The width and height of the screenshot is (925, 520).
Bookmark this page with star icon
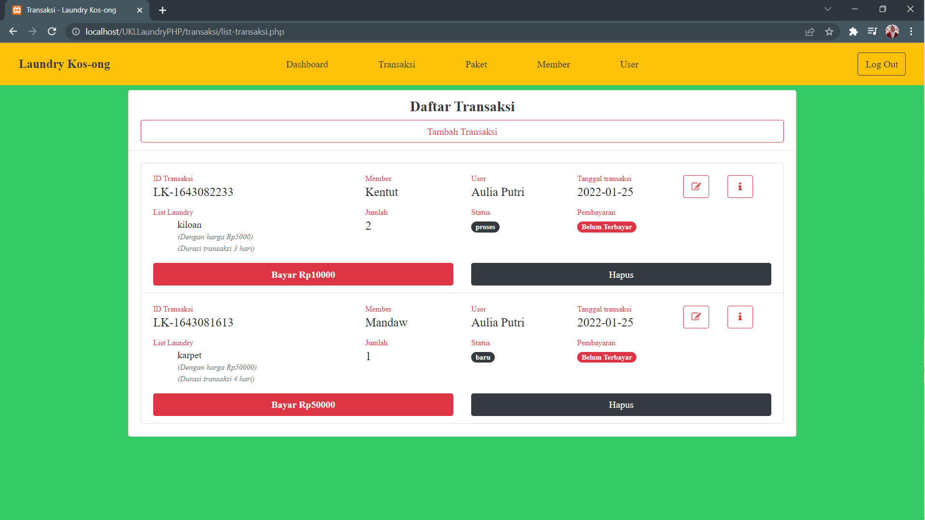tap(829, 32)
